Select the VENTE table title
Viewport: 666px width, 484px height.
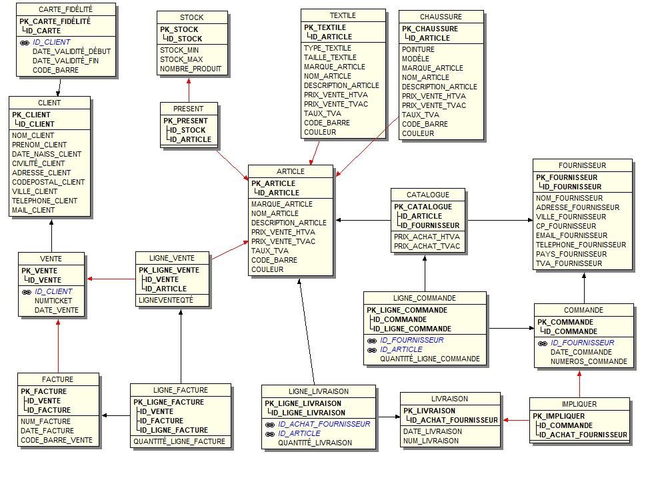point(51,259)
